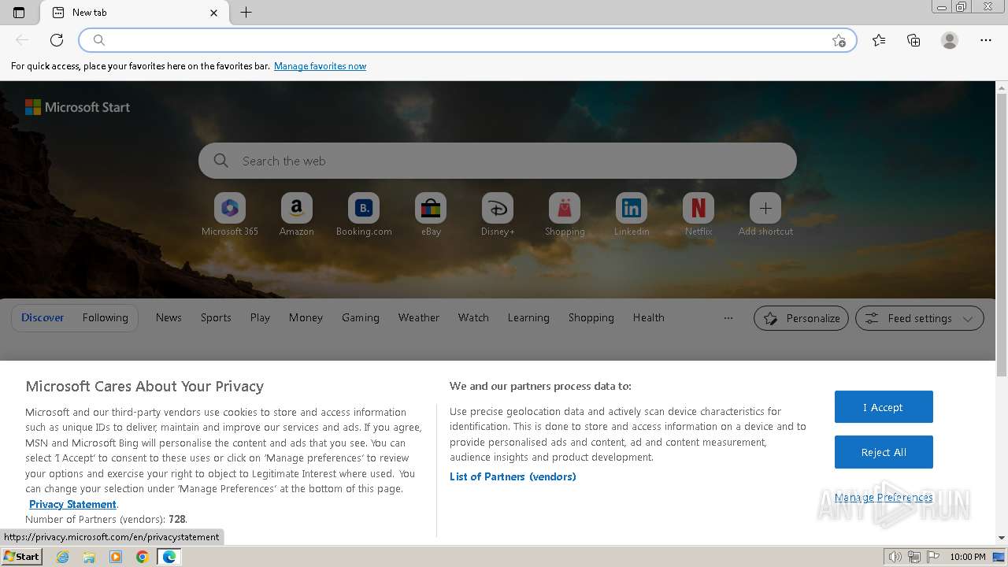The width and height of the screenshot is (1008, 567).
Task: Open the Collections icon
Action: coord(913,40)
